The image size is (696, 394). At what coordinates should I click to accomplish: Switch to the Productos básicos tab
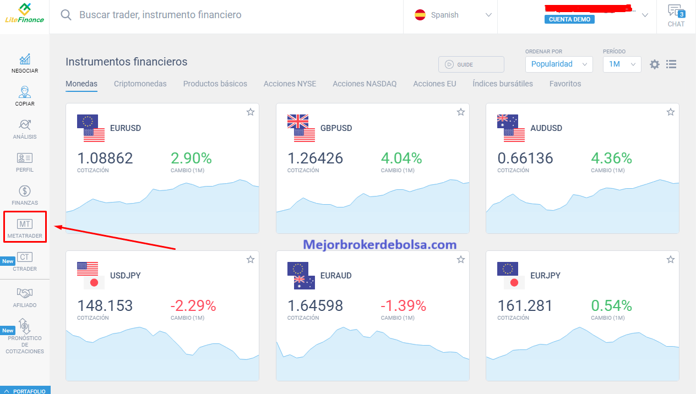tap(215, 84)
